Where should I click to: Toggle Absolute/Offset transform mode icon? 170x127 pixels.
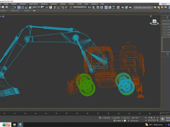(x=100, y=118)
